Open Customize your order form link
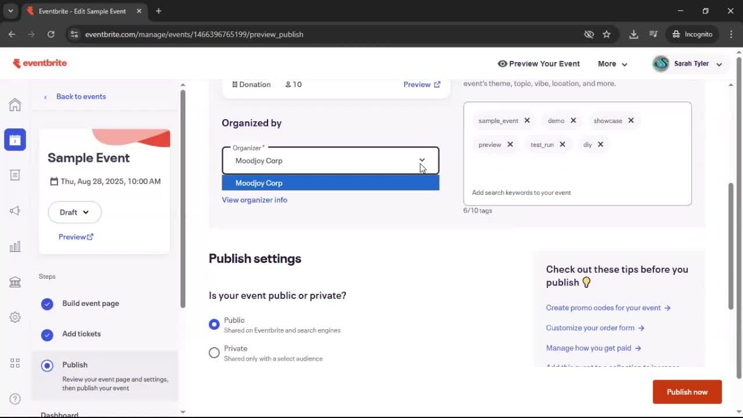 (595, 328)
